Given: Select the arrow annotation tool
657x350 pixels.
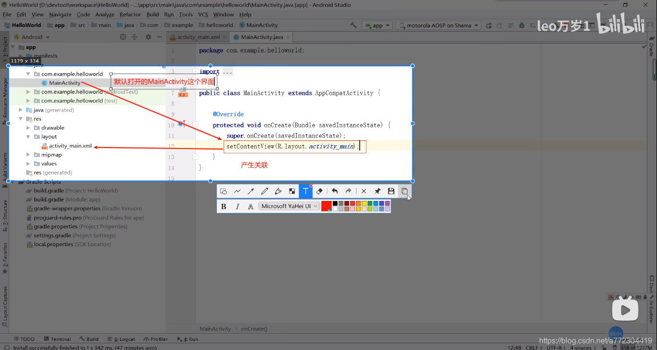Looking at the screenshot, I should click(251, 191).
